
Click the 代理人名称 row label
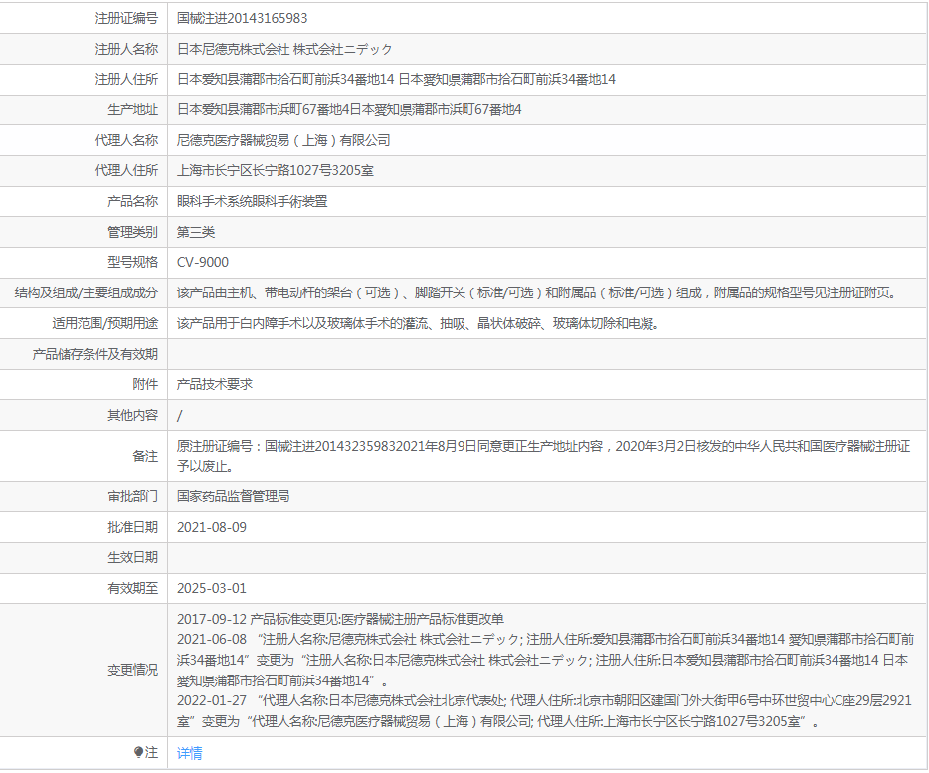point(126,140)
